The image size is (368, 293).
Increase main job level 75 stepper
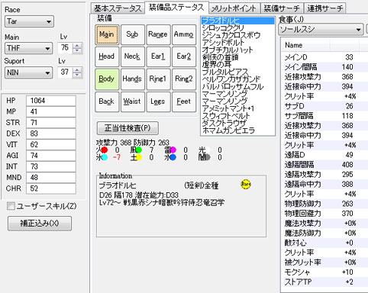[x=77, y=45]
